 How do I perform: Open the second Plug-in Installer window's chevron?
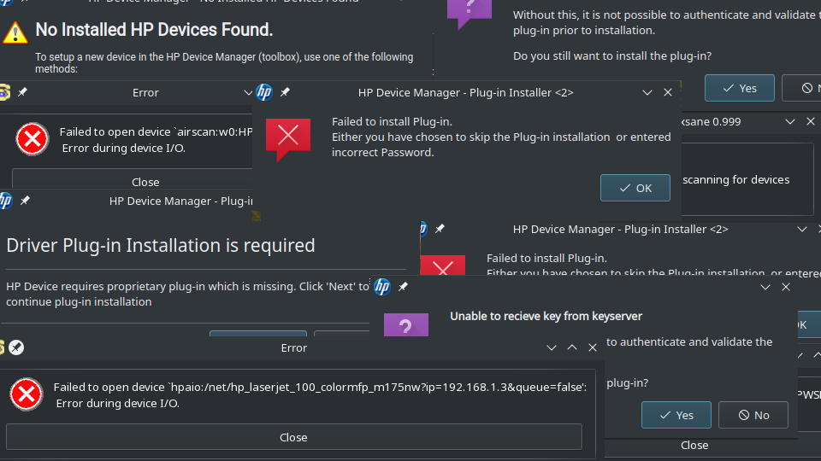click(801, 229)
